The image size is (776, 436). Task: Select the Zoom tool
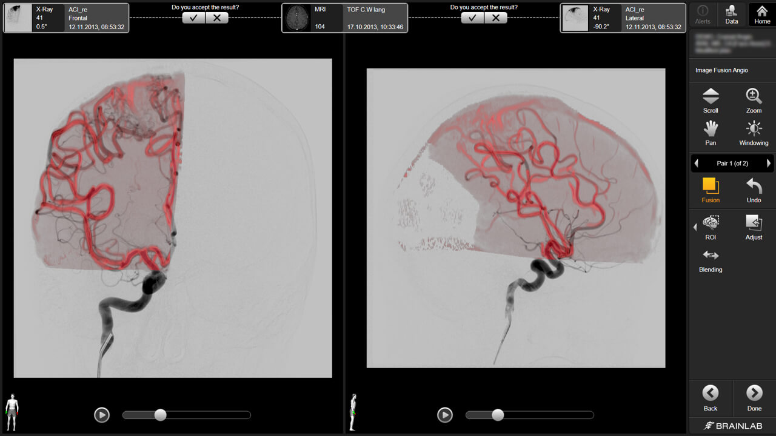754,100
